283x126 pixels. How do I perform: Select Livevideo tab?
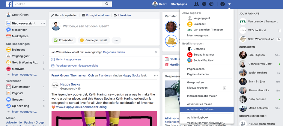[122, 15]
